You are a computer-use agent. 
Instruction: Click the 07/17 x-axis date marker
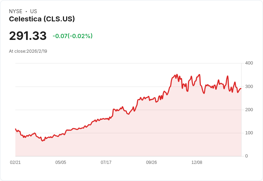tap(106, 162)
